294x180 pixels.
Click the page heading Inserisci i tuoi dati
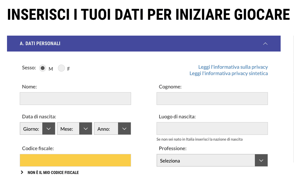pos(149,14)
